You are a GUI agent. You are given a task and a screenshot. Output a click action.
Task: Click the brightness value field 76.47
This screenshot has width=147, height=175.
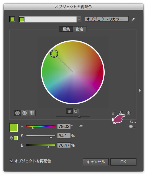(x=64, y=145)
